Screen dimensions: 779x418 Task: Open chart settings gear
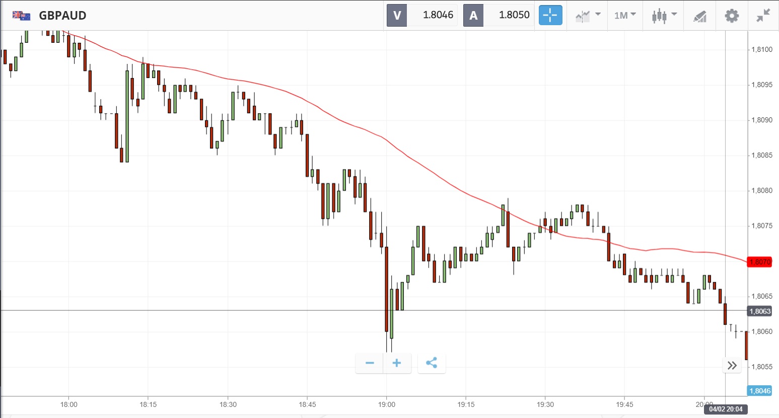pos(731,16)
